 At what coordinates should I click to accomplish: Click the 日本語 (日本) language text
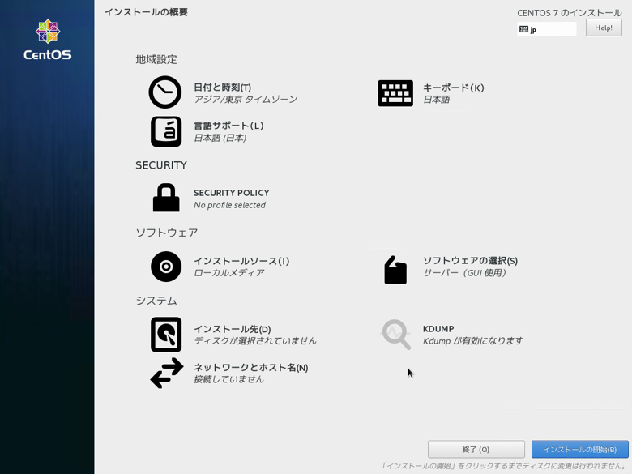pyautogui.click(x=220, y=138)
